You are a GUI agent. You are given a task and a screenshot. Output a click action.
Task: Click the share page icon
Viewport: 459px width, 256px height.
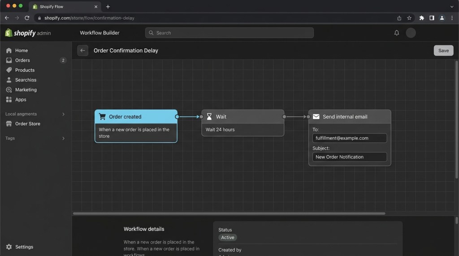(x=399, y=18)
